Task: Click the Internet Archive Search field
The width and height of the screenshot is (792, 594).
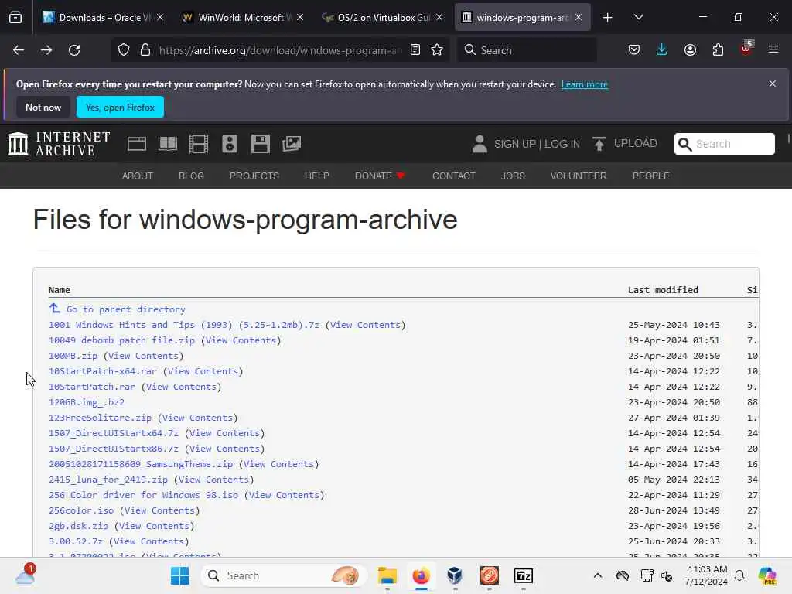Action: 724,144
